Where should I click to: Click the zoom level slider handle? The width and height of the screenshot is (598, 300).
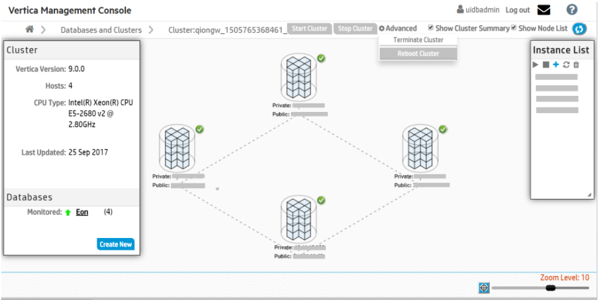pyautogui.click(x=551, y=288)
